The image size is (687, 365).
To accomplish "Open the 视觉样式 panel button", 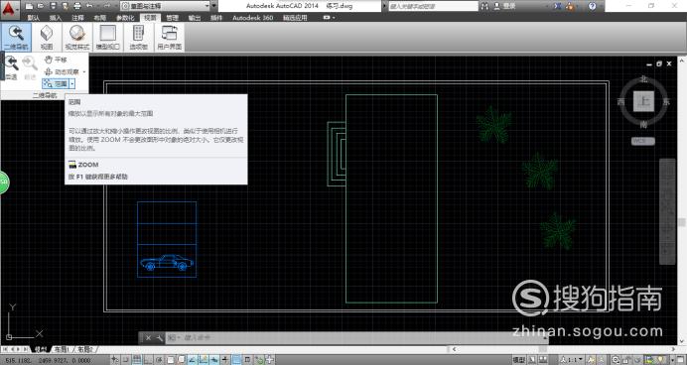I will [x=77, y=38].
